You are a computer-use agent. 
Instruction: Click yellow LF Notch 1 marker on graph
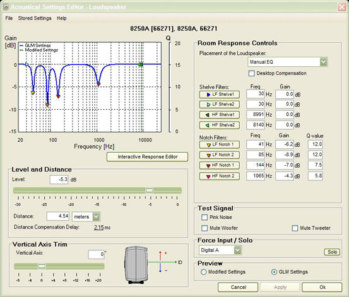point(33,93)
